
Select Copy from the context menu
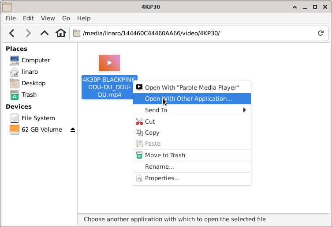[x=192, y=133]
